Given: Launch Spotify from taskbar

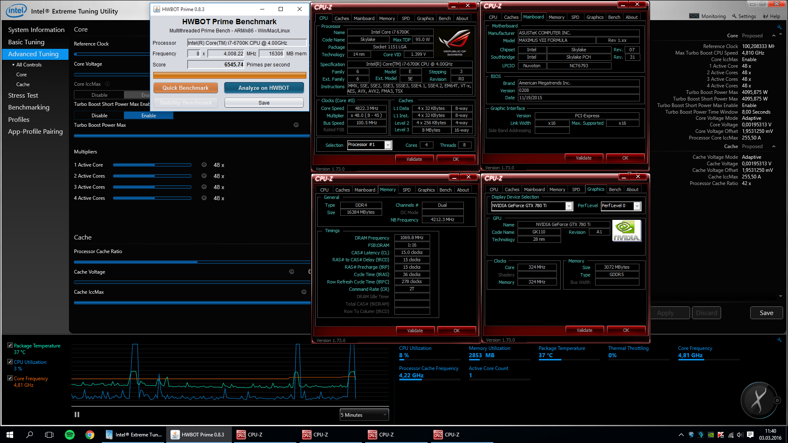Looking at the screenshot, I should click(x=70, y=435).
